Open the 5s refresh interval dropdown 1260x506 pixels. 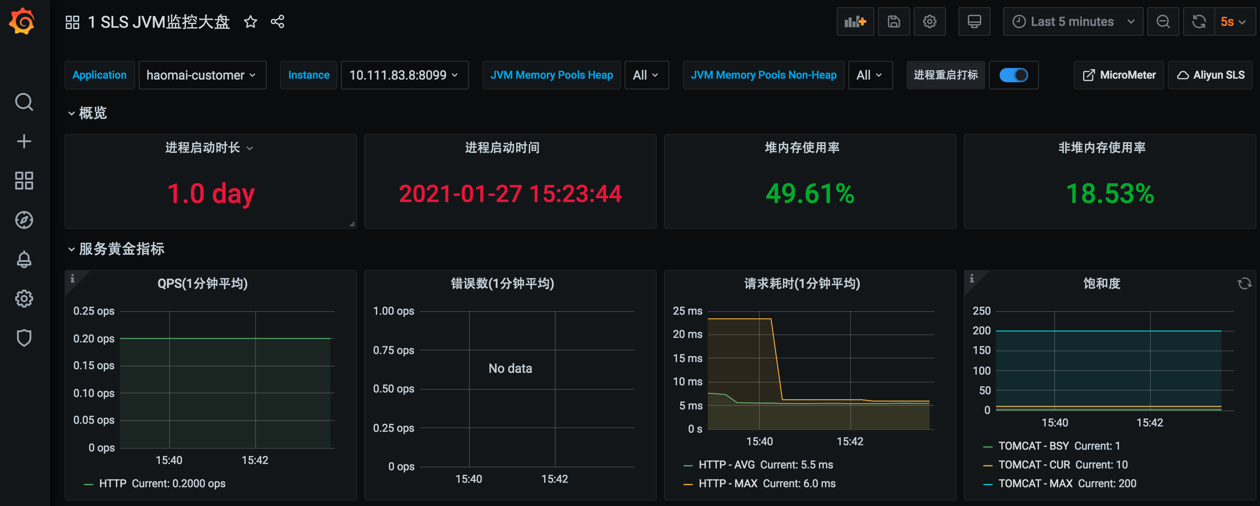click(1234, 21)
